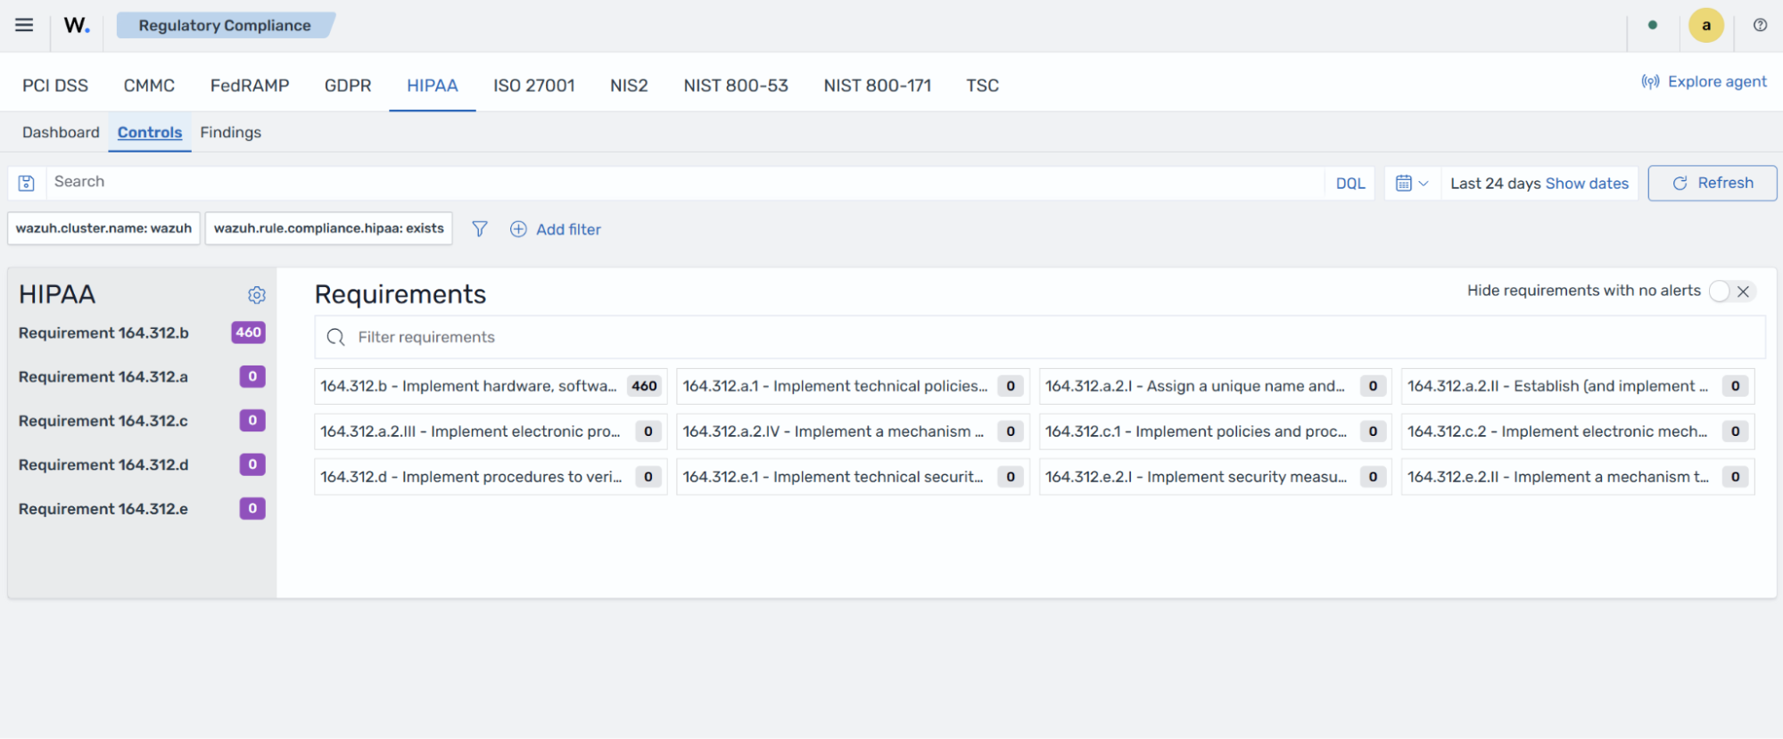Switch to the GDPR tab
Screen dimensions: 1783x739
click(x=348, y=86)
